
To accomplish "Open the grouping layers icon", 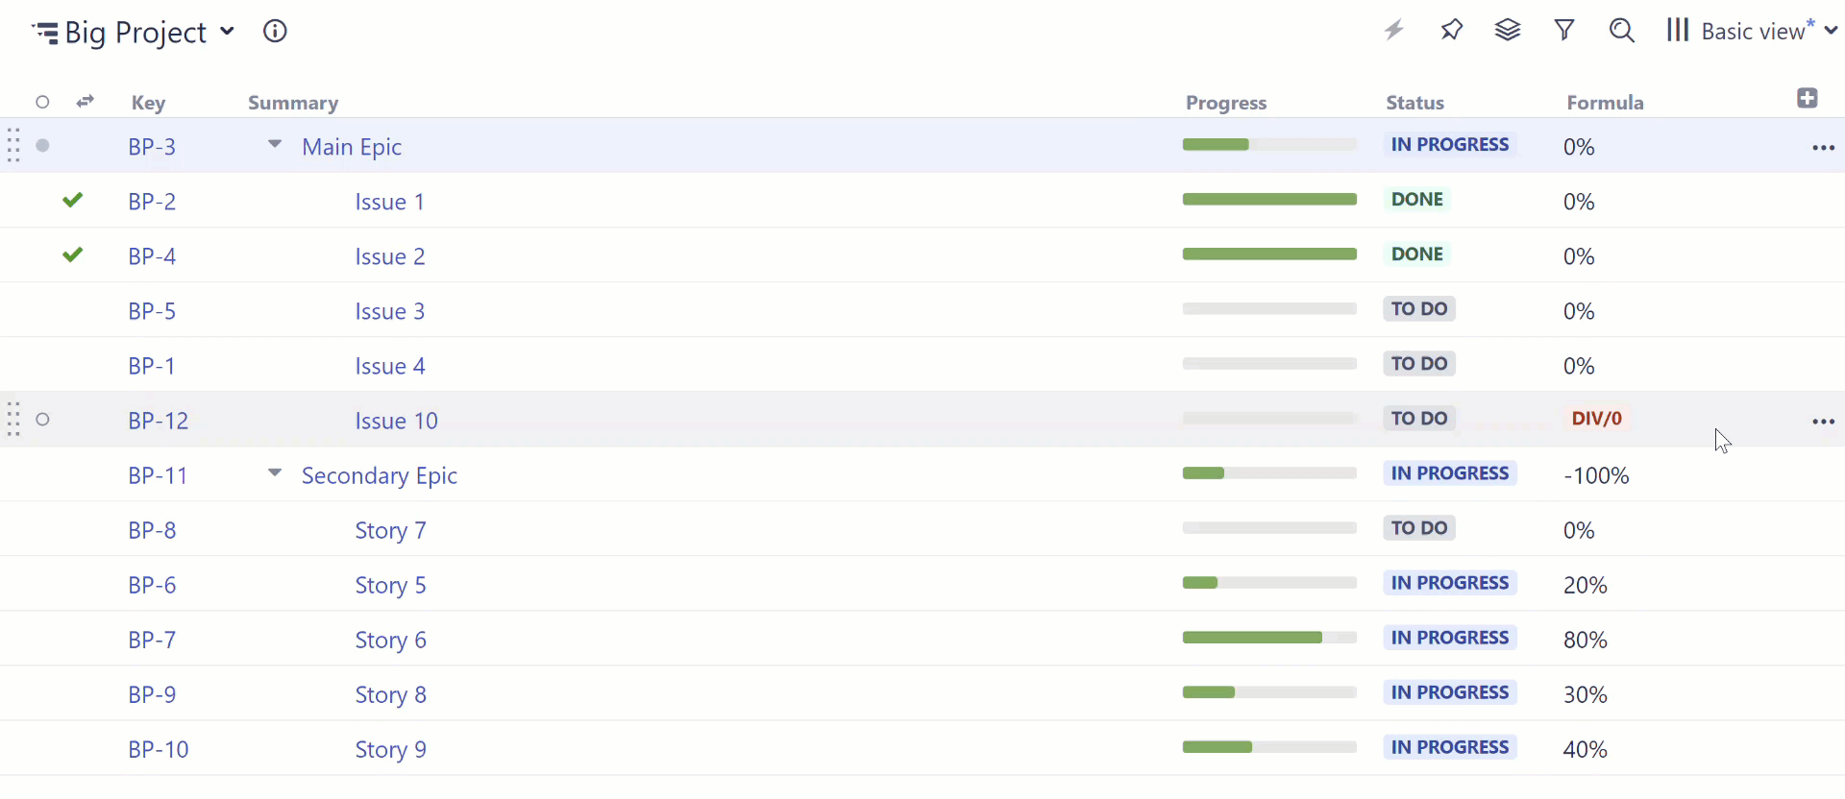I will click(1507, 30).
